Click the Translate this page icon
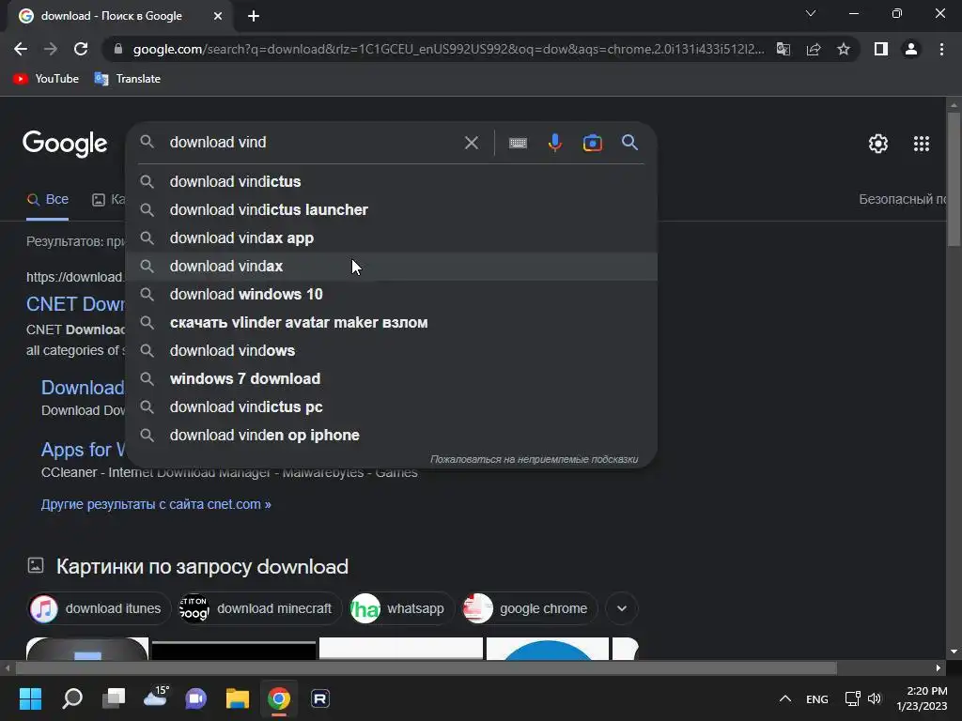This screenshot has height=721, width=962. [783, 49]
